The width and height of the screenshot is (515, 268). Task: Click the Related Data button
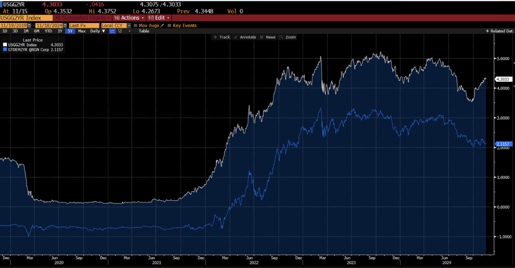tap(500, 31)
